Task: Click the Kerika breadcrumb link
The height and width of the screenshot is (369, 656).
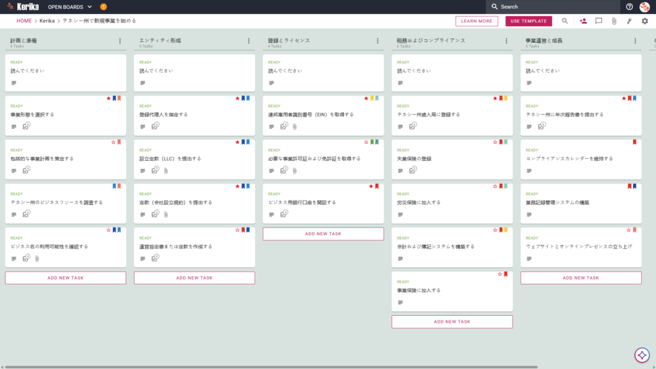Action: click(x=47, y=20)
